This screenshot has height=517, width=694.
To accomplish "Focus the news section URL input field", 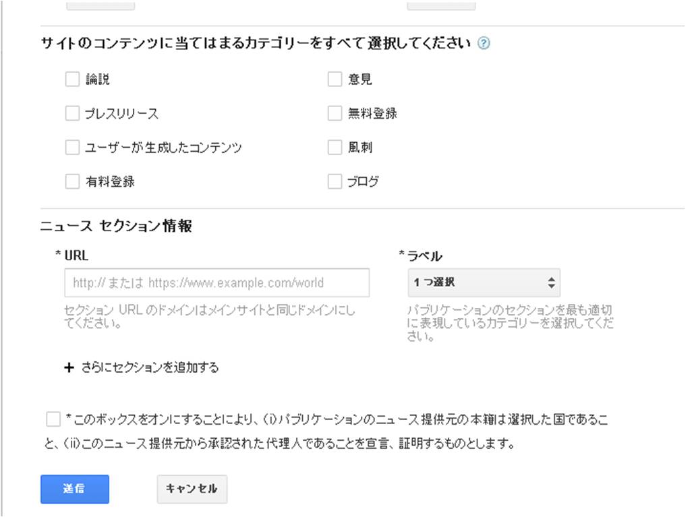I will 216,283.
